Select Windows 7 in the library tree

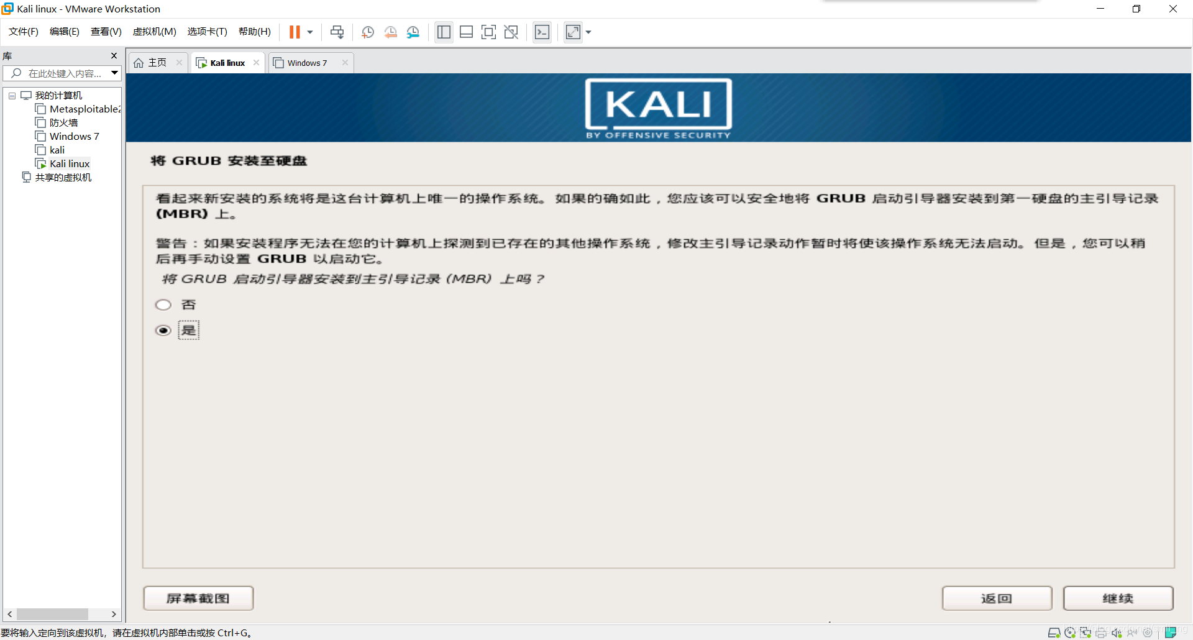[x=74, y=137]
